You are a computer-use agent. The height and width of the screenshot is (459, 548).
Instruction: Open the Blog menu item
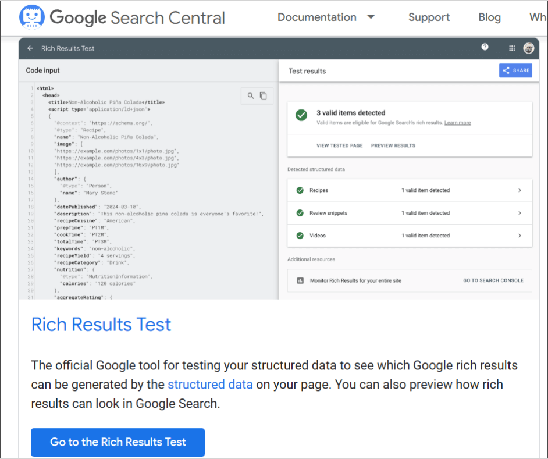click(489, 17)
